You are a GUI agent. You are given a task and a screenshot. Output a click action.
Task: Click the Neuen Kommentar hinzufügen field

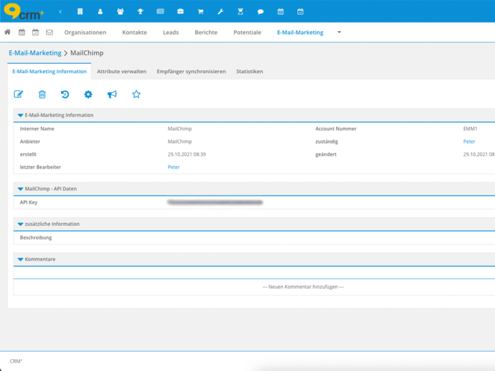click(x=303, y=287)
